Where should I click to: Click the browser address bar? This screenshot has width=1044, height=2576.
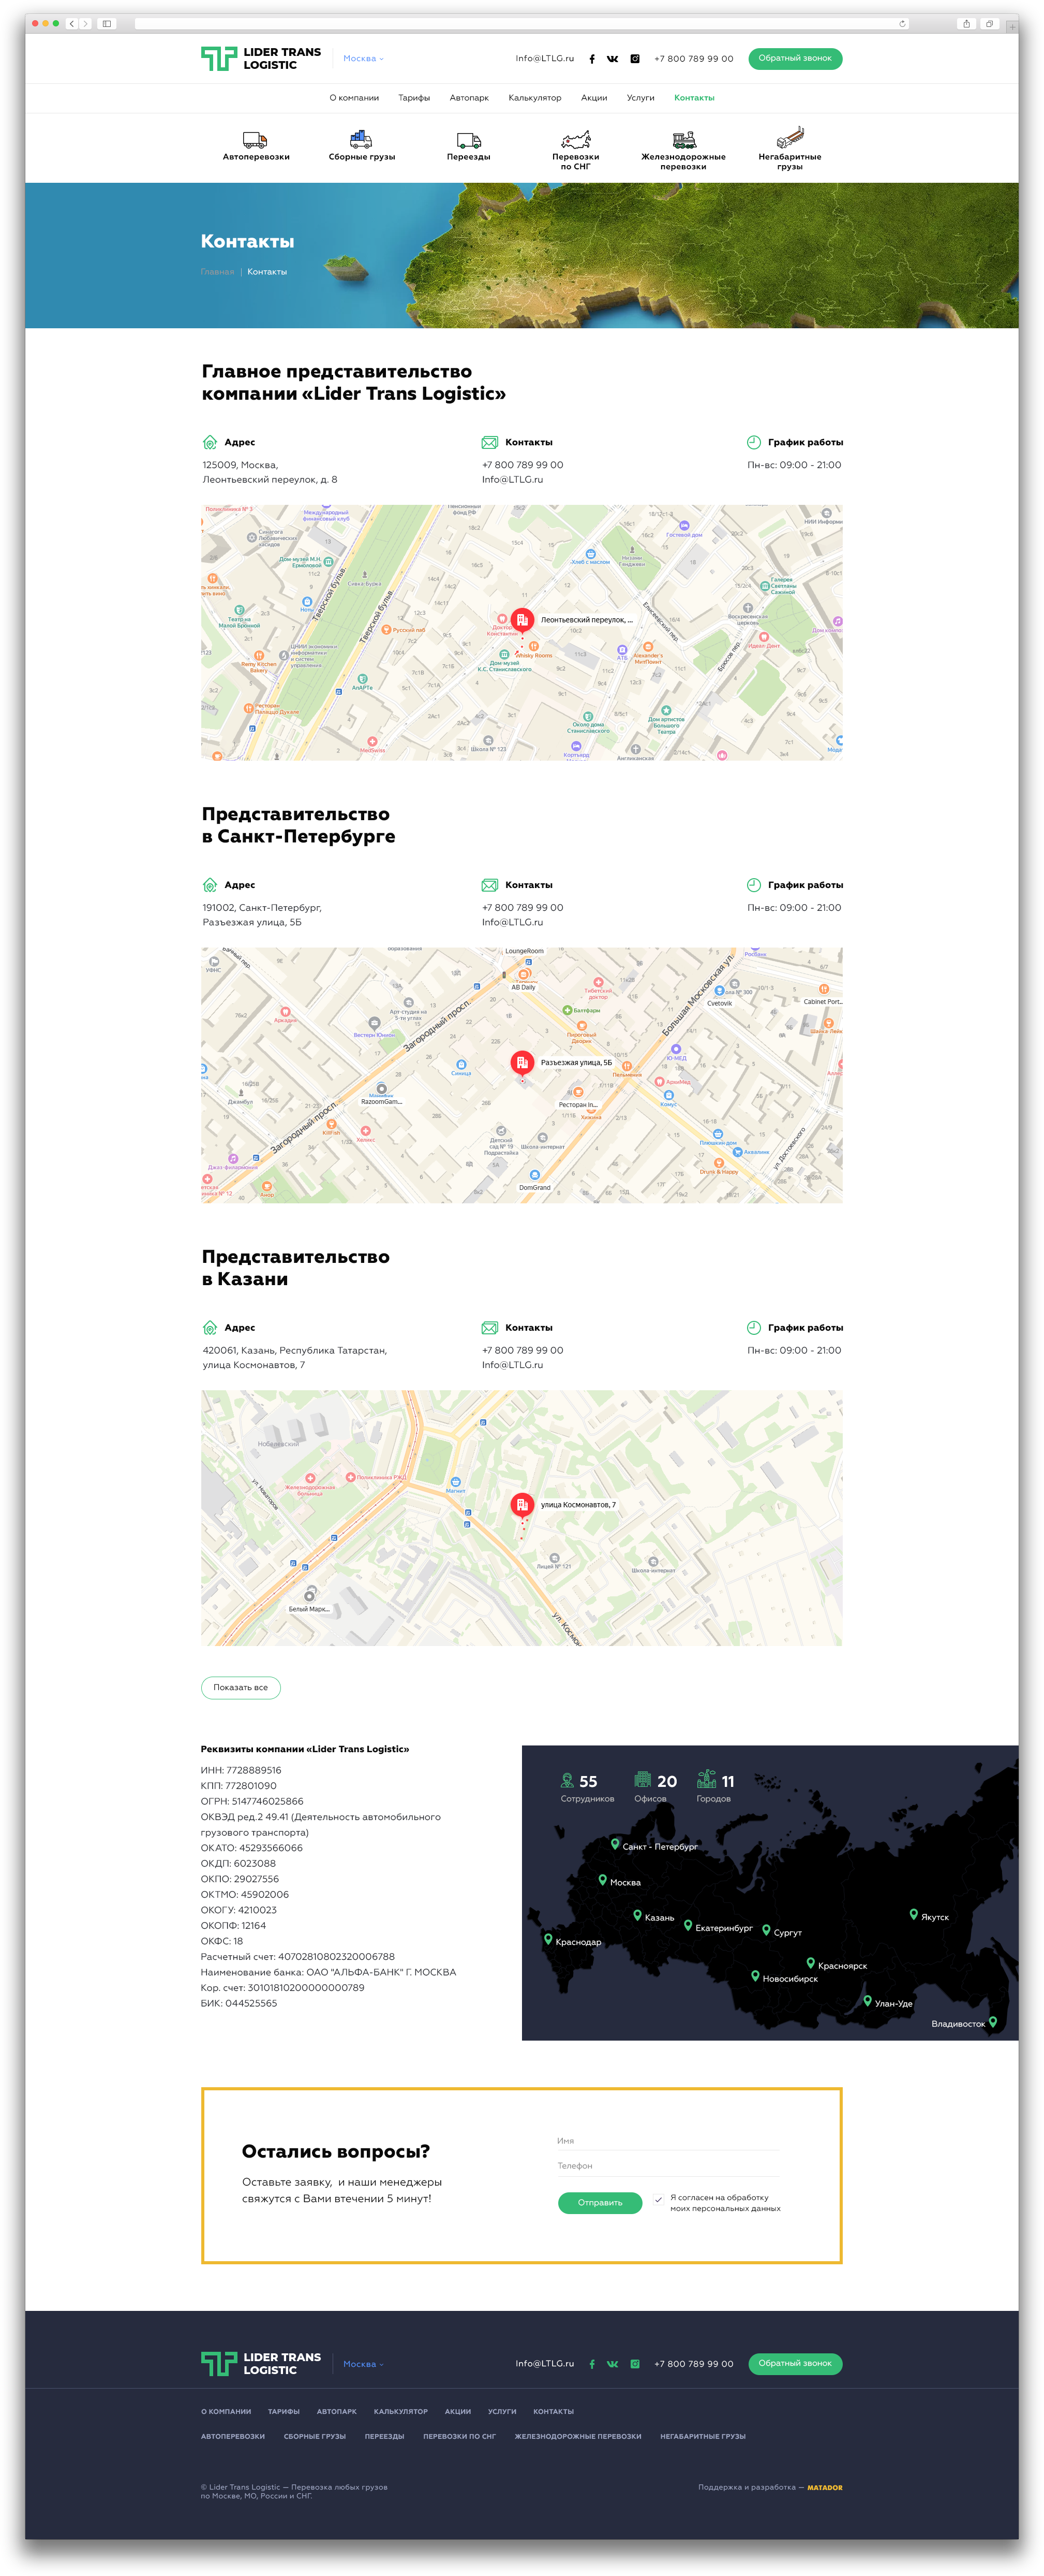[x=521, y=23]
